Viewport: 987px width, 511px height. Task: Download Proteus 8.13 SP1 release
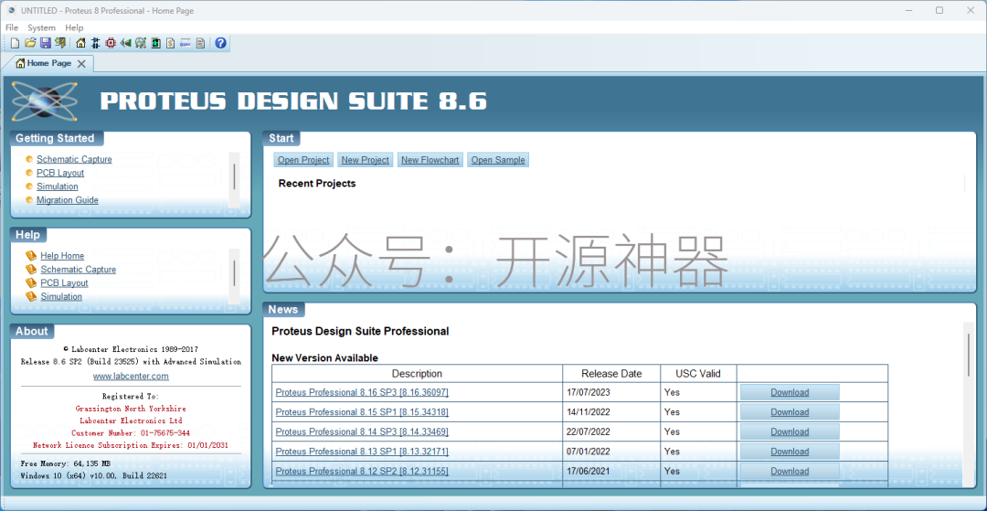click(x=790, y=452)
